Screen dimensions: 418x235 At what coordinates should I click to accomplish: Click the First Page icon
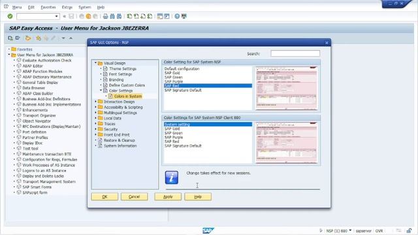129,16
